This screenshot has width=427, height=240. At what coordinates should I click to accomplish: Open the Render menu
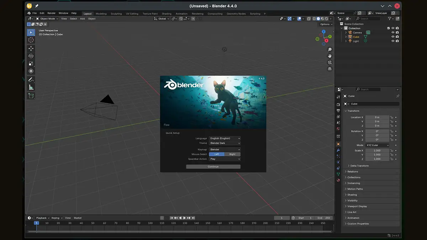tap(52, 13)
